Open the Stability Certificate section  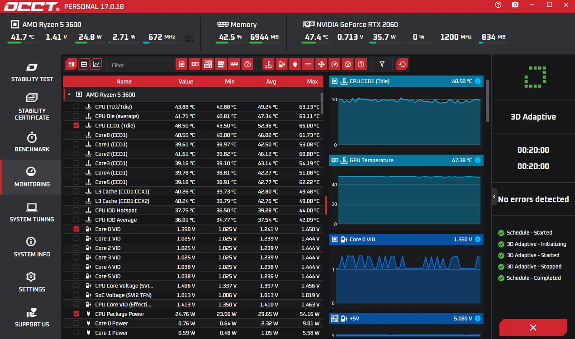point(32,107)
